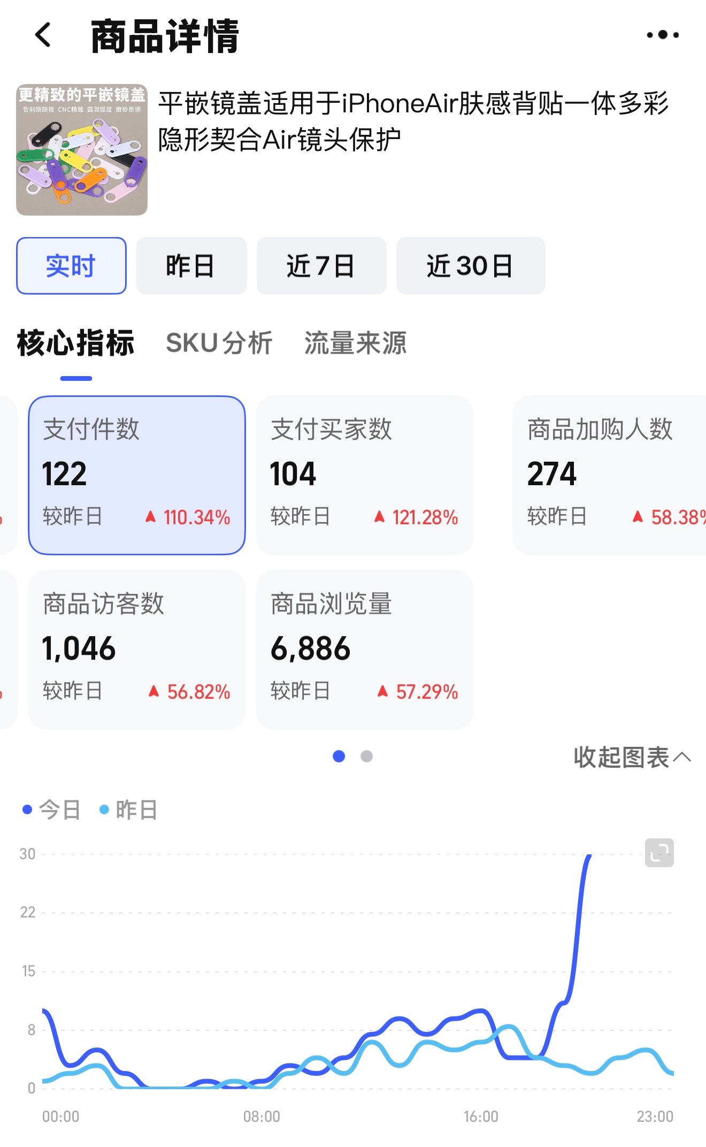Click the 商品详情 page title
The height and width of the screenshot is (1147, 706).
[165, 36]
